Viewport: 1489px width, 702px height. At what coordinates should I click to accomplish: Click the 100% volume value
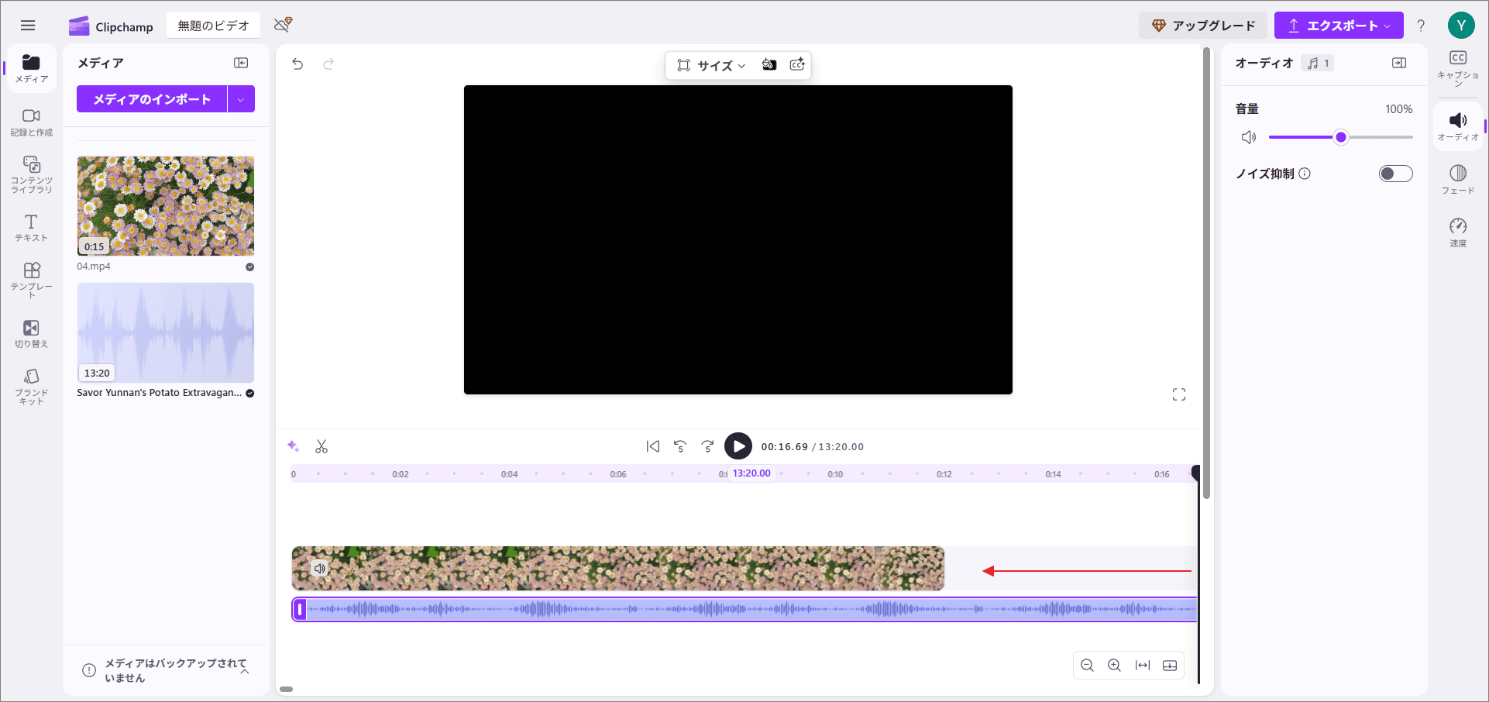(x=1399, y=109)
